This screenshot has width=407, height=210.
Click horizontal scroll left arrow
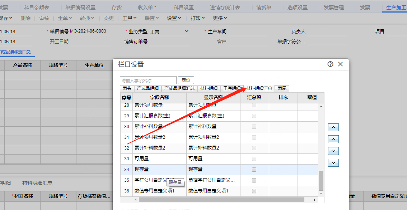136,200
